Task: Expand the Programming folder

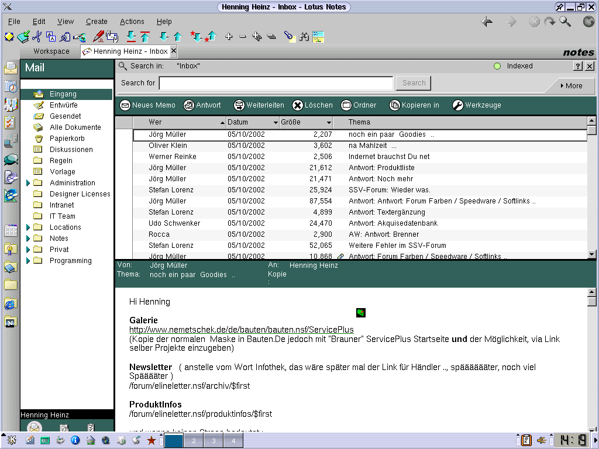Action: pyautogui.click(x=28, y=261)
